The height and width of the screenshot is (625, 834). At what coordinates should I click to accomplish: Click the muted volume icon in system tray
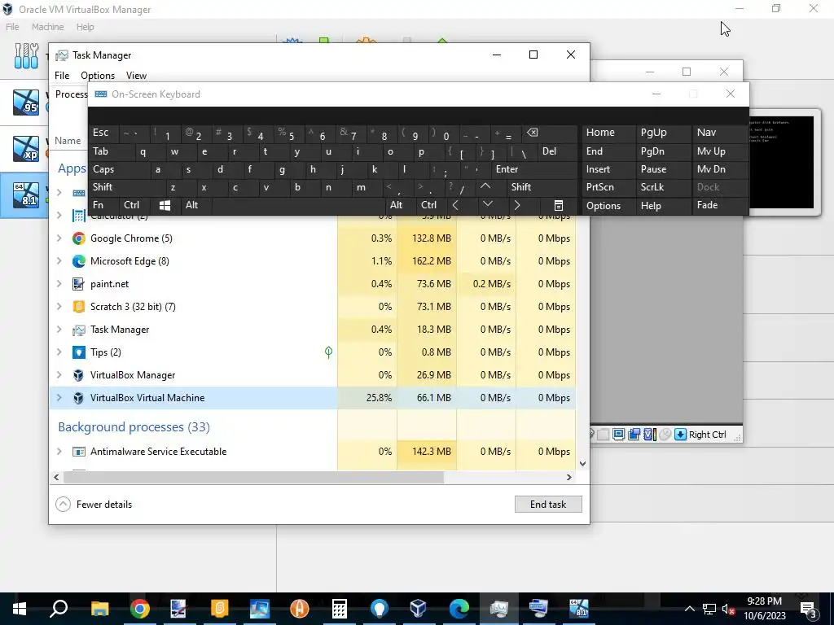tap(729, 609)
